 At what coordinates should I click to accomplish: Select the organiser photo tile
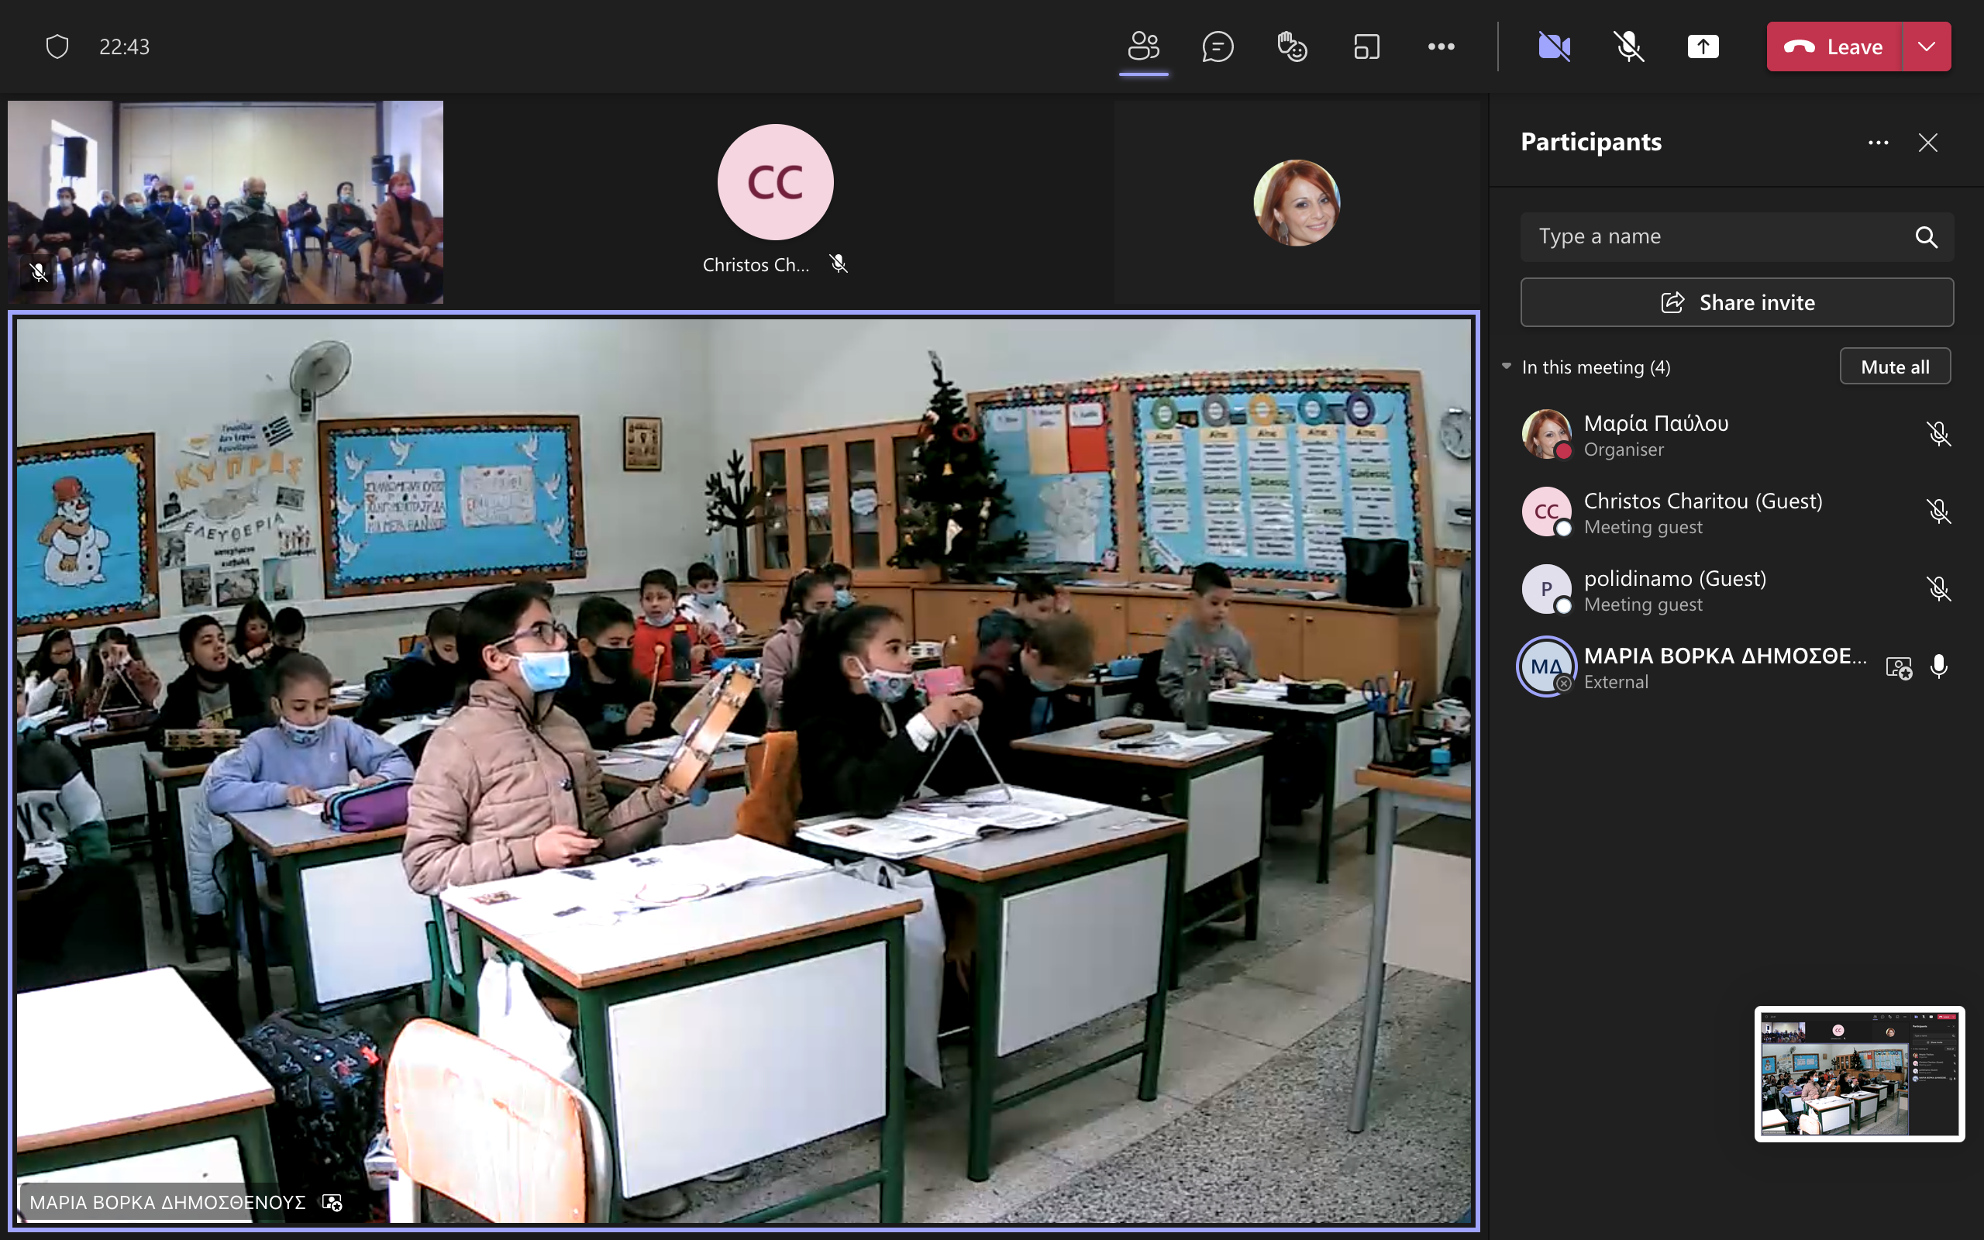click(x=1296, y=202)
